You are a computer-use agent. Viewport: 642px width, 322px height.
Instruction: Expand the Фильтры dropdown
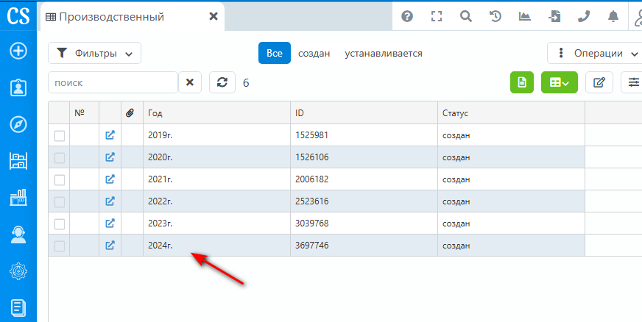pos(94,53)
